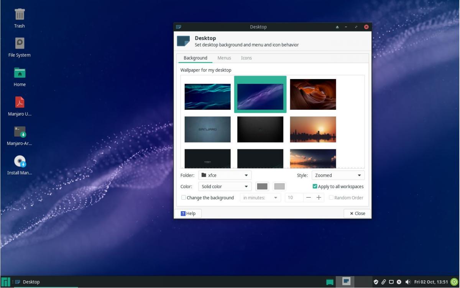Open the Solid color dropdown
Screen dimensions: 460x288
pos(225,187)
